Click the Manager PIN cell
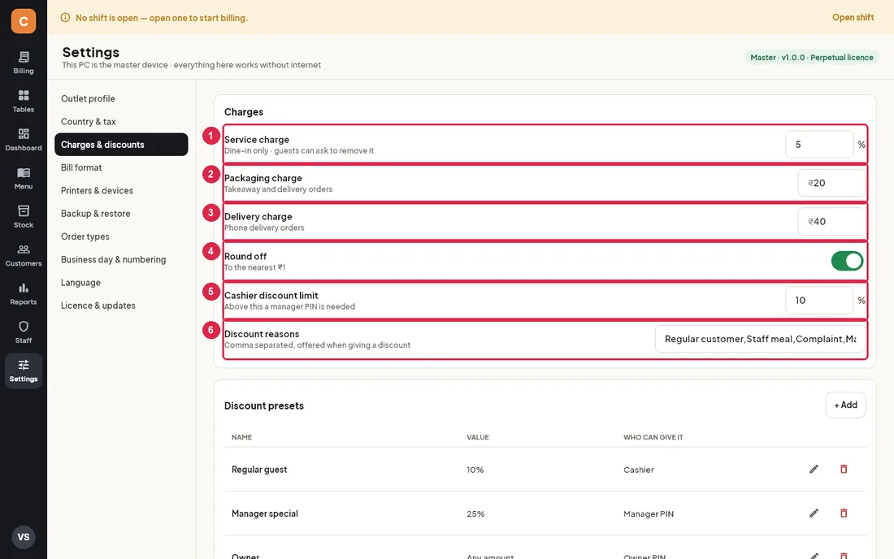 649,513
